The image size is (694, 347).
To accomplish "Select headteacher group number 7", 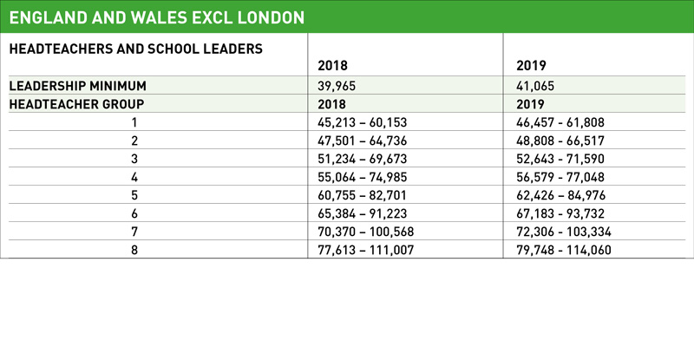I will (x=134, y=232).
